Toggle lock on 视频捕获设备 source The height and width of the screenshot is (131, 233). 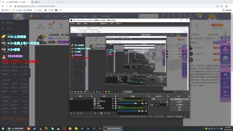tap(115, 101)
